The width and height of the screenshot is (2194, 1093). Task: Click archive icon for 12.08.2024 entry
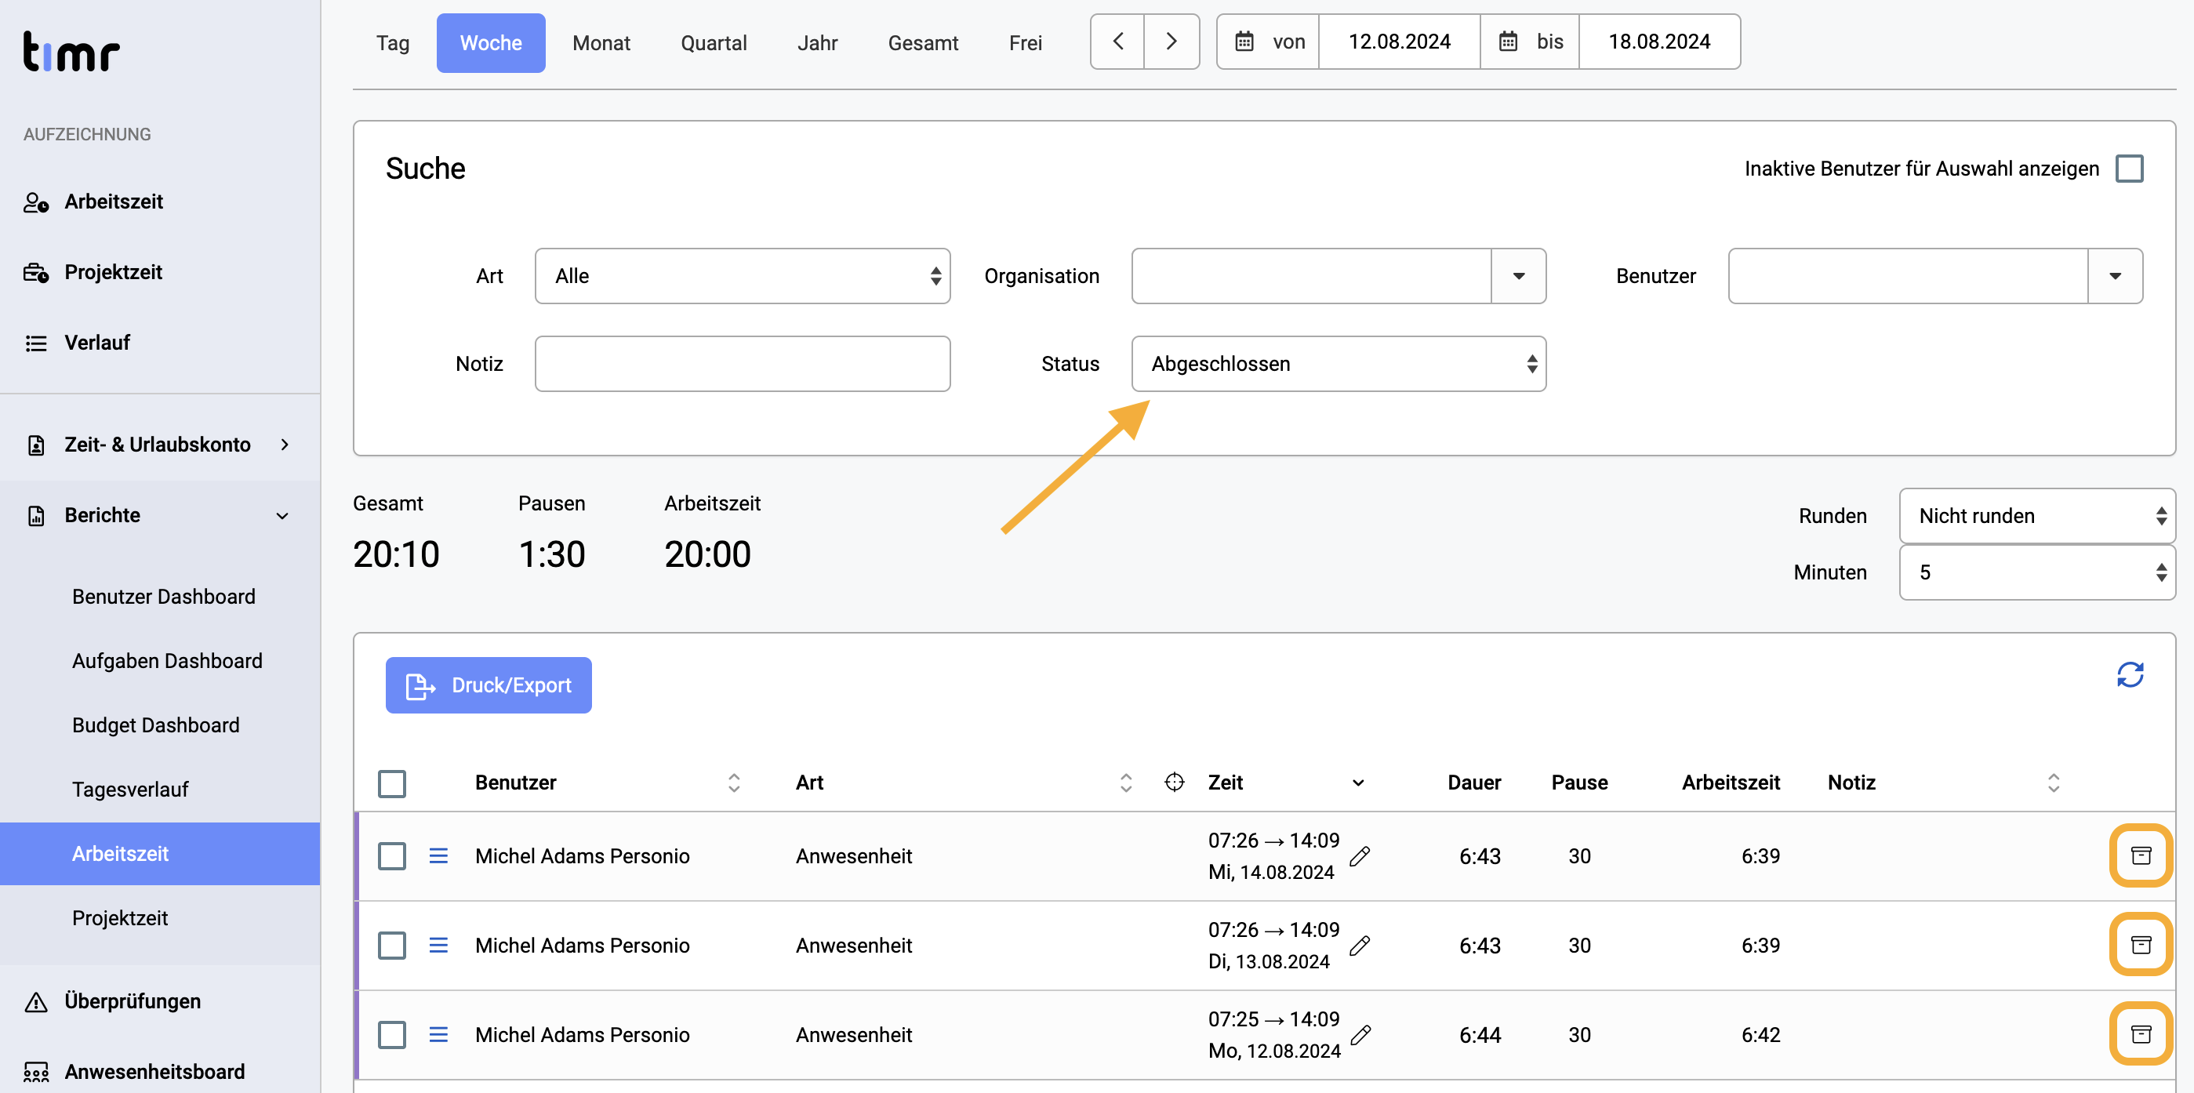click(x=2141, y=1033)
